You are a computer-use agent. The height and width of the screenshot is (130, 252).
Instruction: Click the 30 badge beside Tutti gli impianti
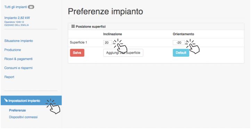(x=31, y=7)
